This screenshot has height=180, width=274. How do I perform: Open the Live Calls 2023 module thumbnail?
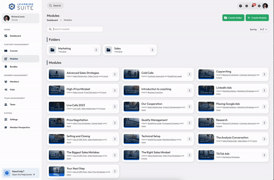57,107
